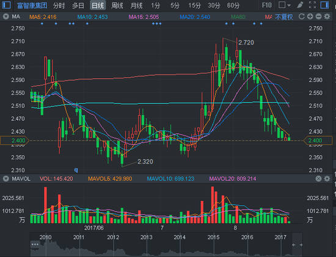The height and width of the screenshot is (257, 336).
Task: Shift timeline range right with arrow
Action: 301,245
